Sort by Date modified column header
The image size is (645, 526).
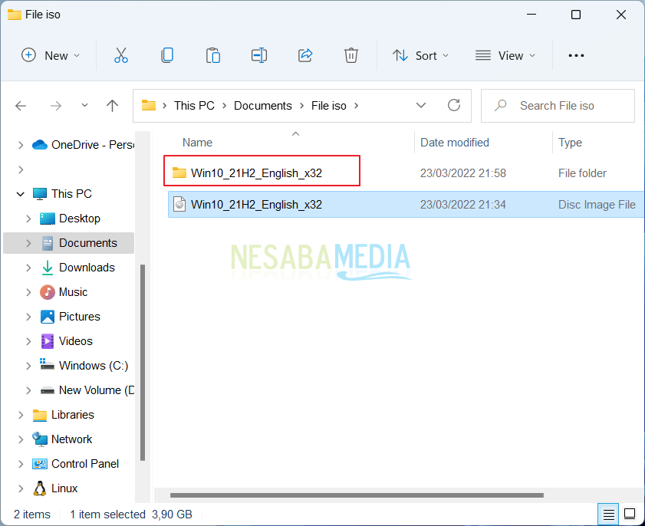tap(455, 143)
